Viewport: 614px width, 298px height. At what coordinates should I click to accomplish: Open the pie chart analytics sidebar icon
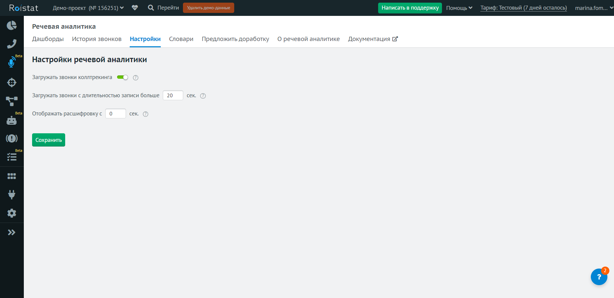(12, 25)
